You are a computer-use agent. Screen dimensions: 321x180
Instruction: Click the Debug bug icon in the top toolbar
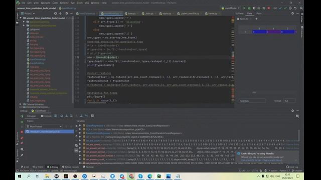[x=249, y=8]
